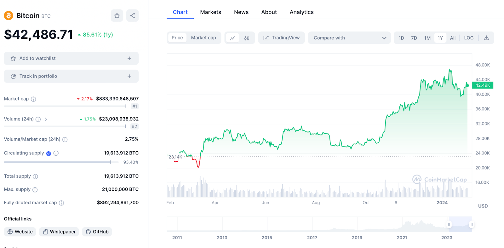Click the plus on Track in portfolio
This screenshot has width=504, height=248.
pyautogui.click(x=129, y=76)
